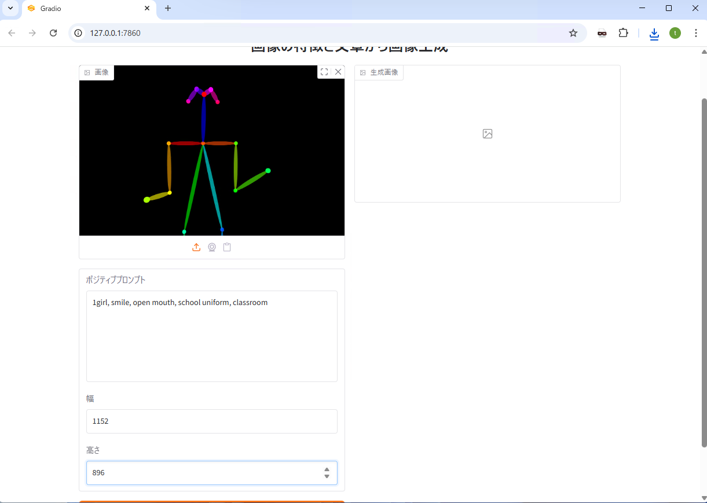
Task: Click the paste from clipboard icon
Action: coord(227,247)
